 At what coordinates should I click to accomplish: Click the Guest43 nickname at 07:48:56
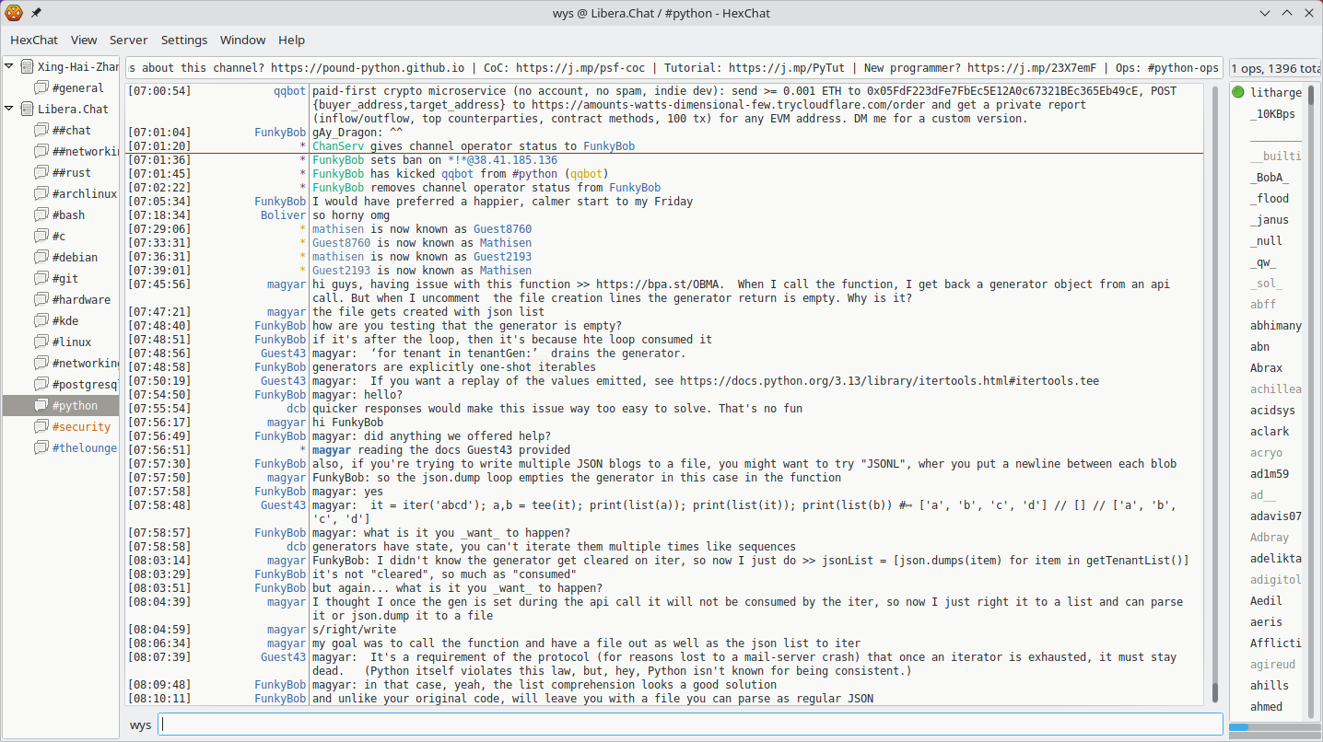tap(283, 354)
